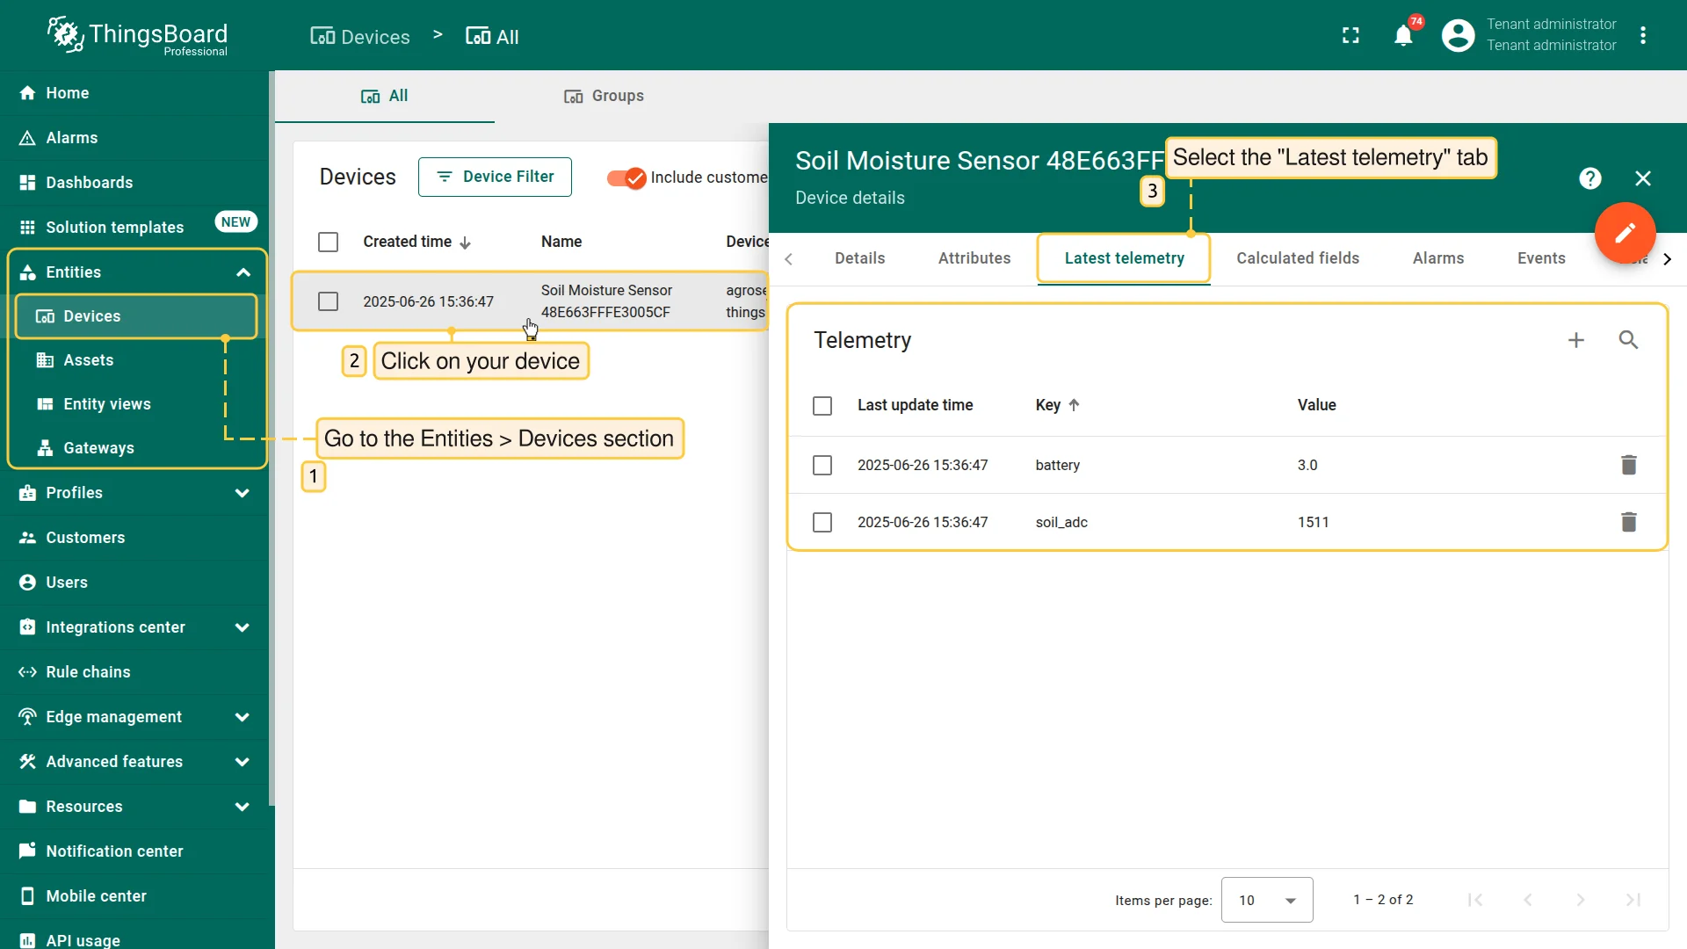Open the top-right three-dot menu
1687x949 pixels.
pos(1643,35)
